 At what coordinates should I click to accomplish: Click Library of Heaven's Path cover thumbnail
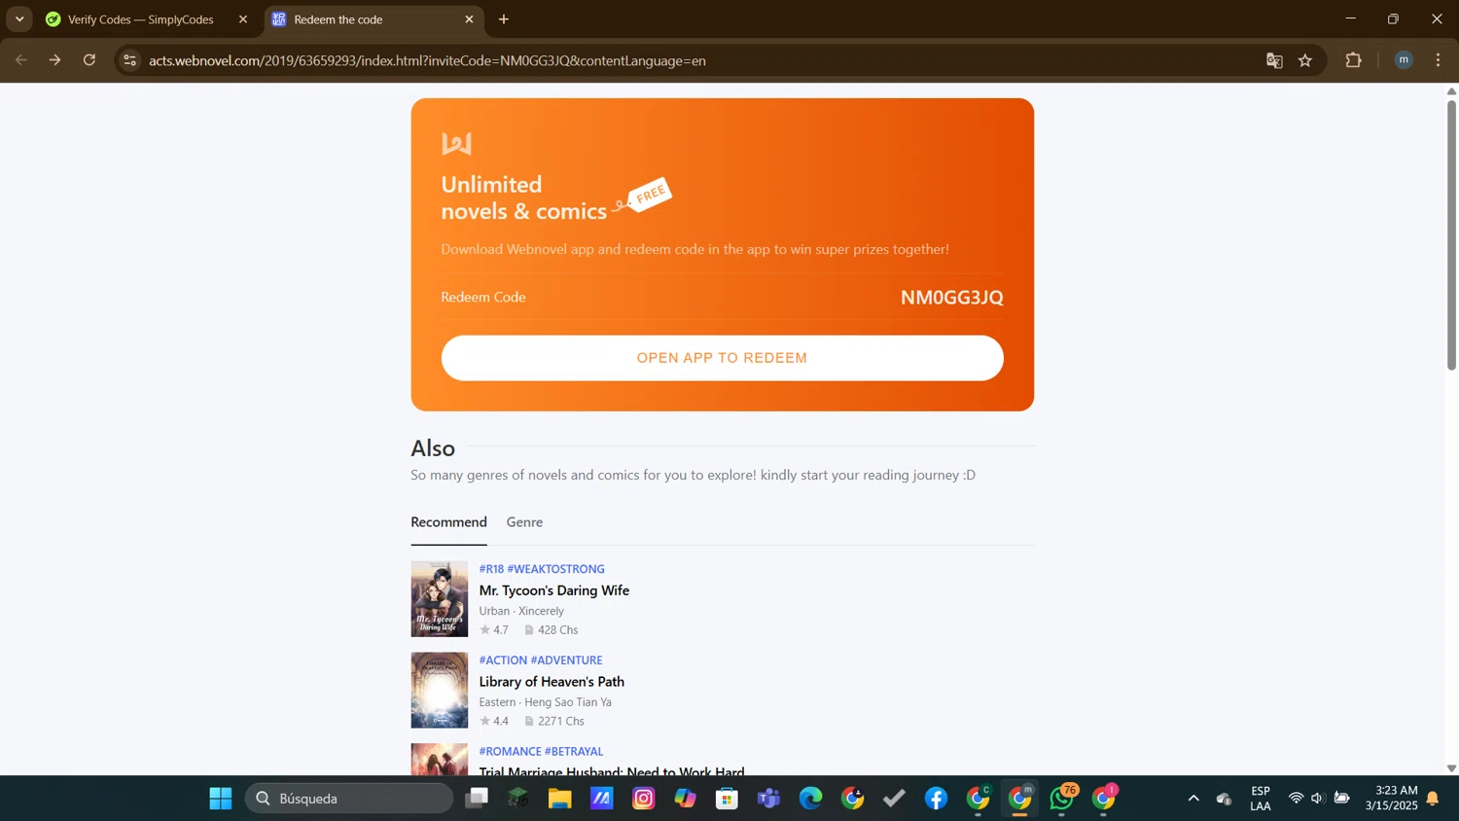[439, 690]
